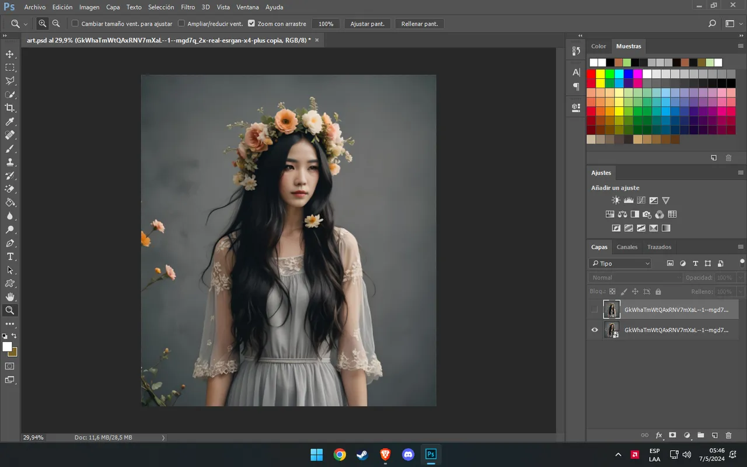Select the Paint Bucket tool
Viewport: 747px width, 467px height.
pyautogui.click(x=10, y=203)
